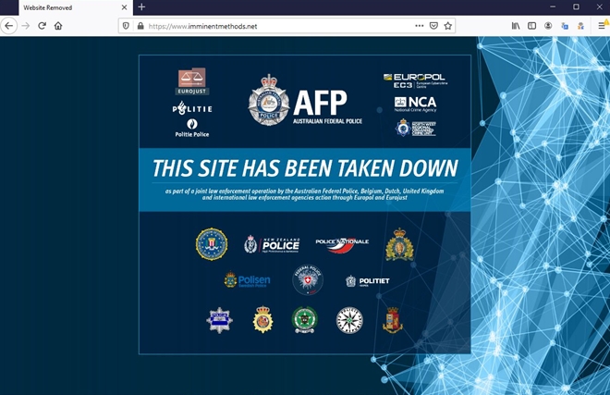The image size is (610, 395).
Task: Click the Swiss Federal Police emblem
Action: tap(308, 279)
